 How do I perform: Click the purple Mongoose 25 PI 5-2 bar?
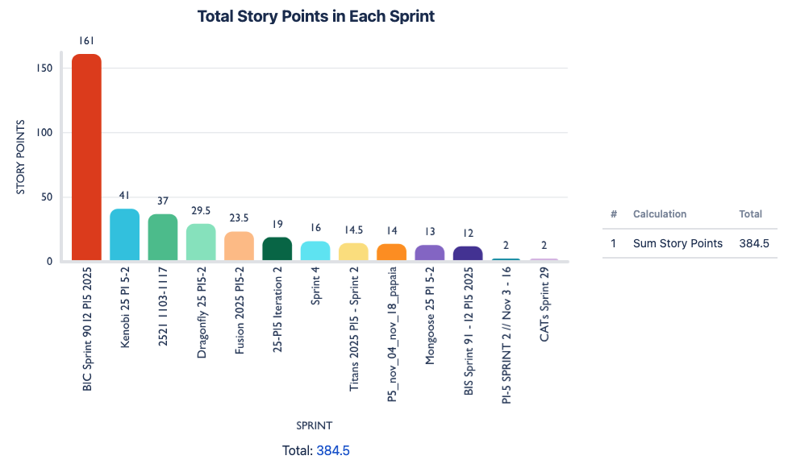(430, 253)
